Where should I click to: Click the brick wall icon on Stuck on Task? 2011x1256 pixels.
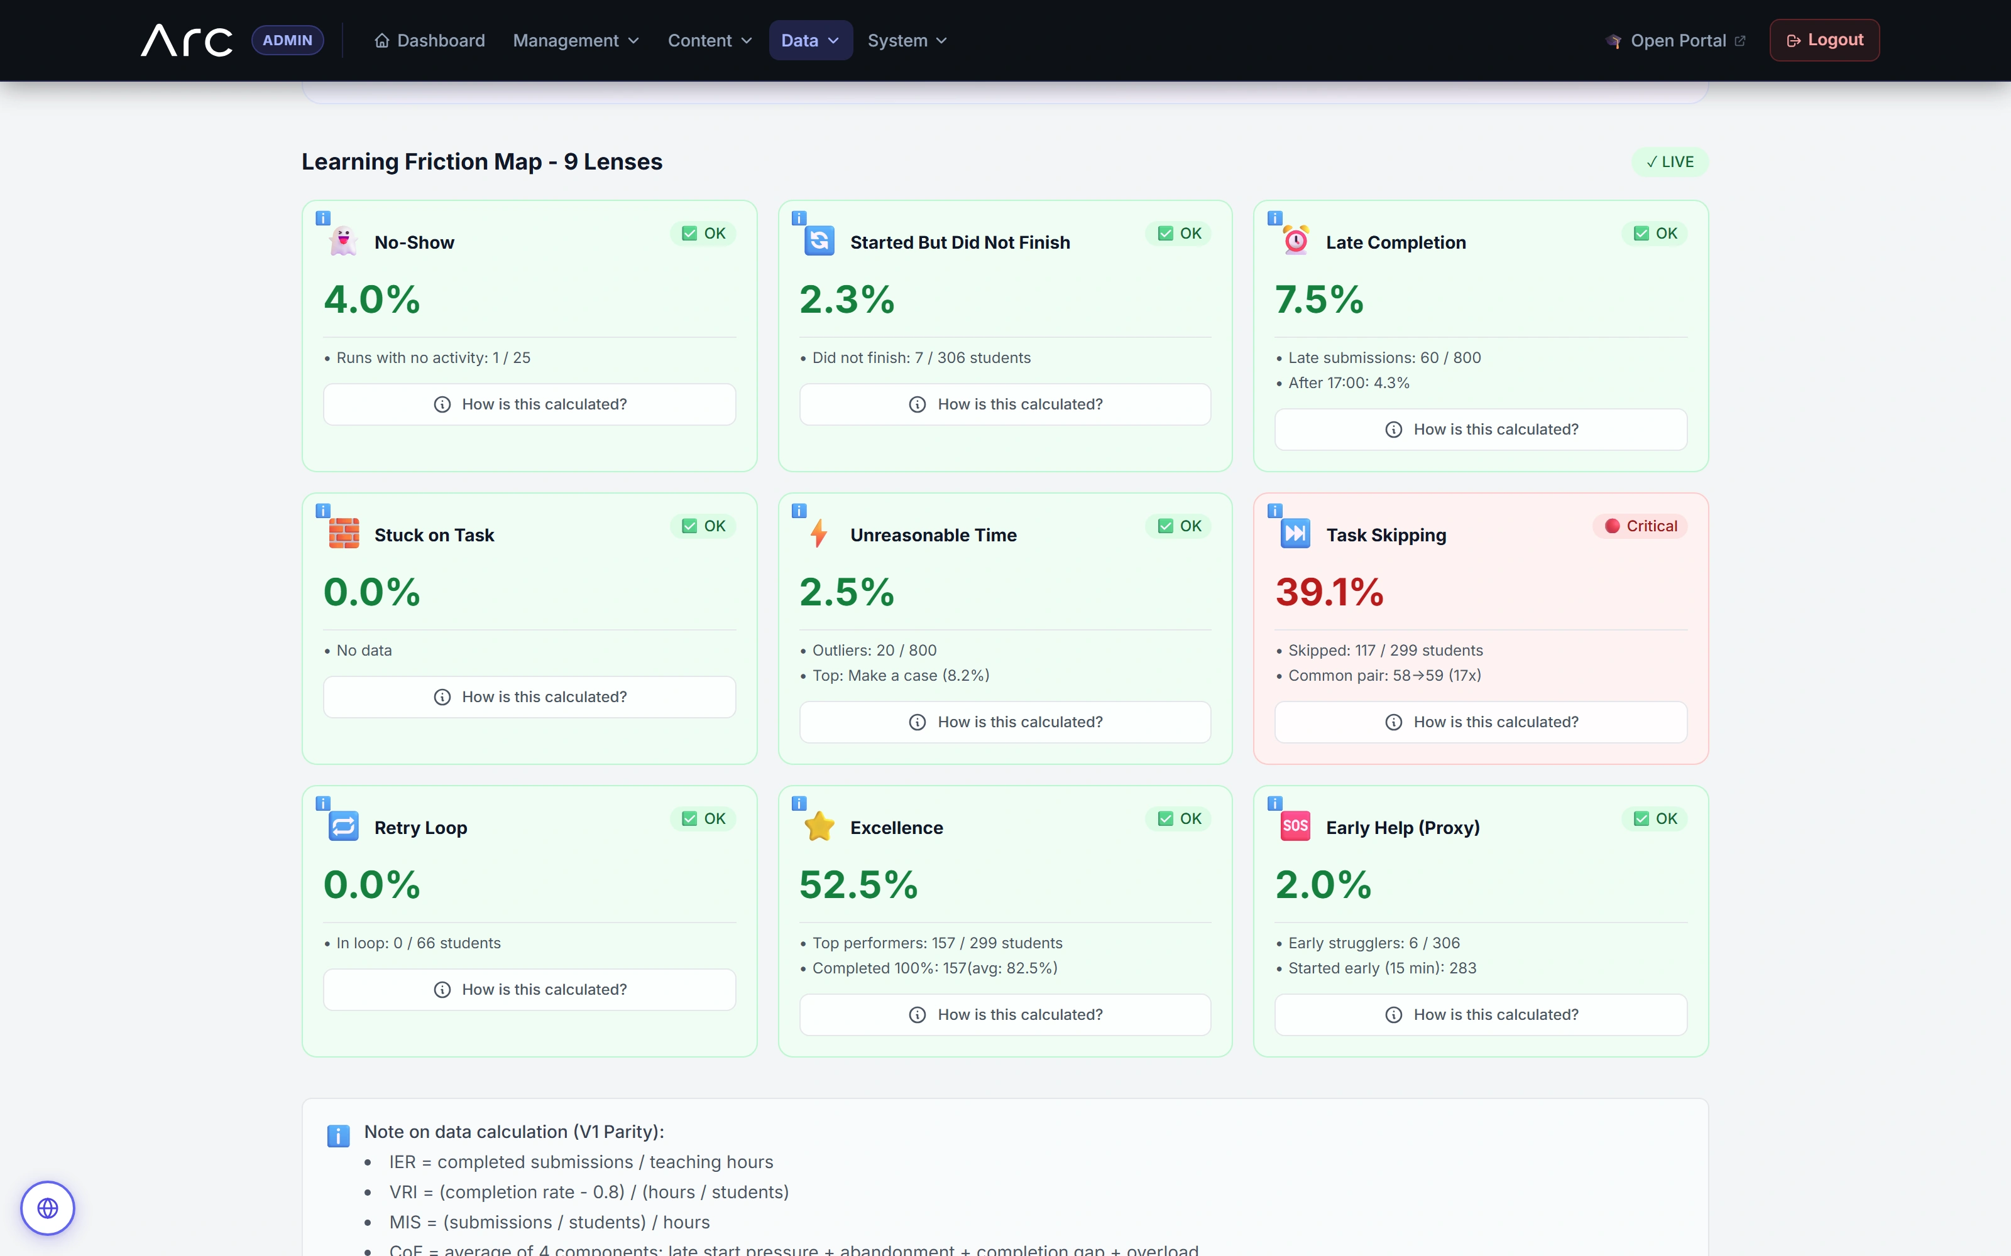click(343, 533)
